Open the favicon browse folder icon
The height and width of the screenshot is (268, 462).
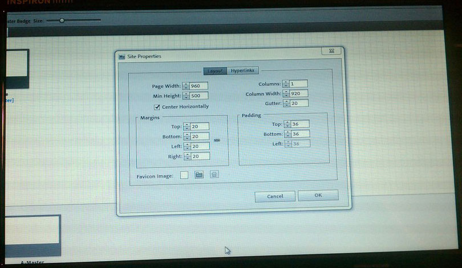199,175
